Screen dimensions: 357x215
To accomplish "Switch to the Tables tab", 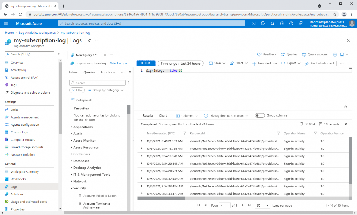I will tap(73, 72).
